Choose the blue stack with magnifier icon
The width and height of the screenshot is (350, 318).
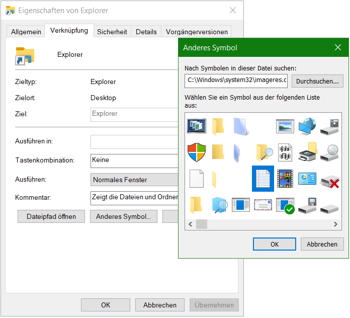point(220,205)
